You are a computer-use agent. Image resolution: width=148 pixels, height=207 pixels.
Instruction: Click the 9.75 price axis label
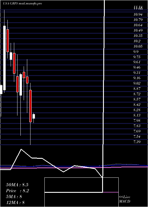tap(137, 57)
